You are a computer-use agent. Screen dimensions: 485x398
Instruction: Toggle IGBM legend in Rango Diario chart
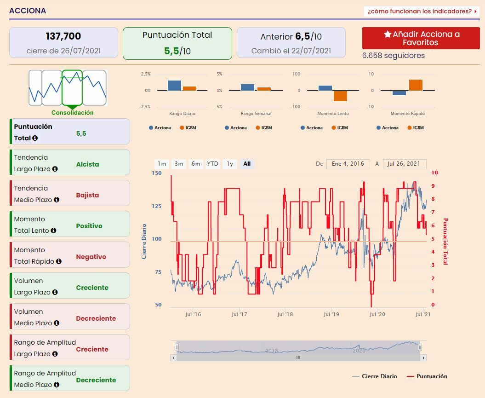coord(188,128)
